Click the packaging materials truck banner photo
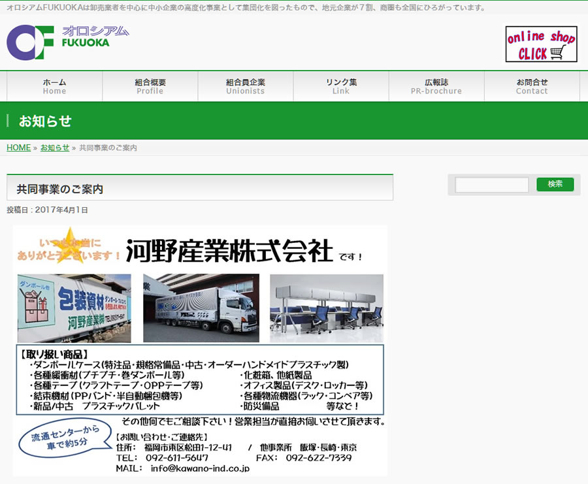 coord(74,308)
